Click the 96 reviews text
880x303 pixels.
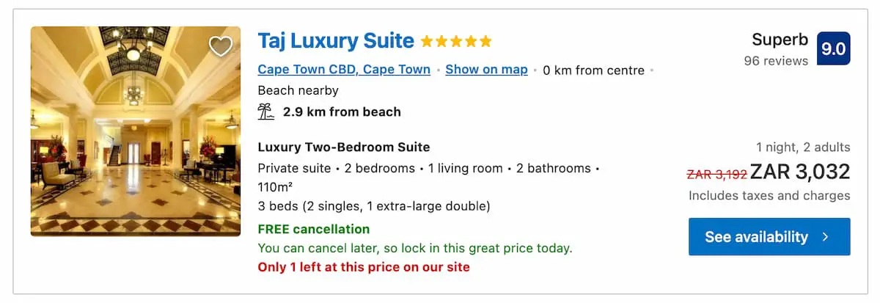coord(776,61)
